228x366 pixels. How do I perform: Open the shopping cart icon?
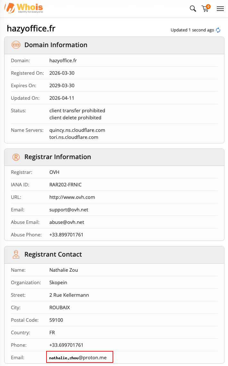[205, 9]
